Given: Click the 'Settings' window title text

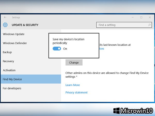Looking at the screenshot, I should point(16,18).
